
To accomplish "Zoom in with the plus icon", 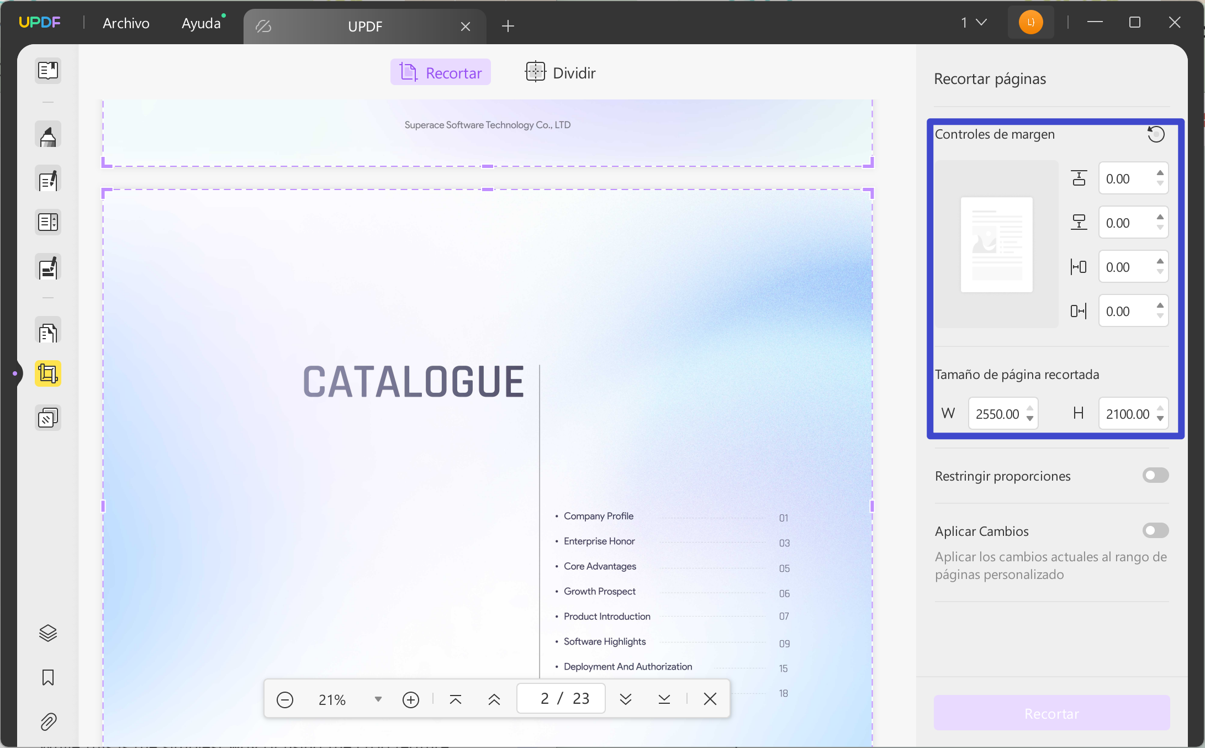I will click(411, 700).
